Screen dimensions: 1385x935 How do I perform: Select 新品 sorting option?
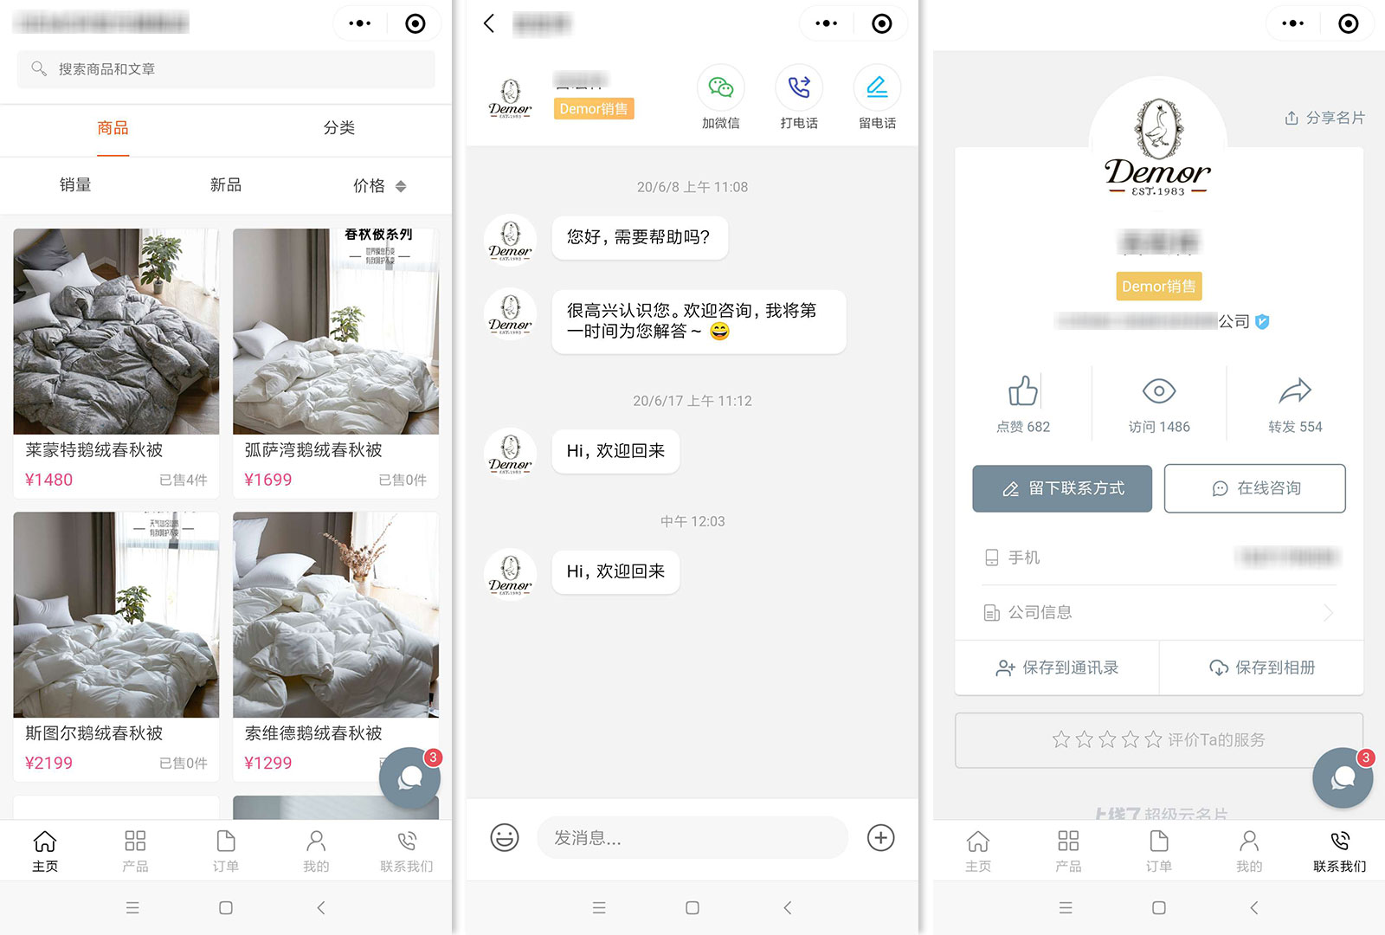click(x=225, y=185)
